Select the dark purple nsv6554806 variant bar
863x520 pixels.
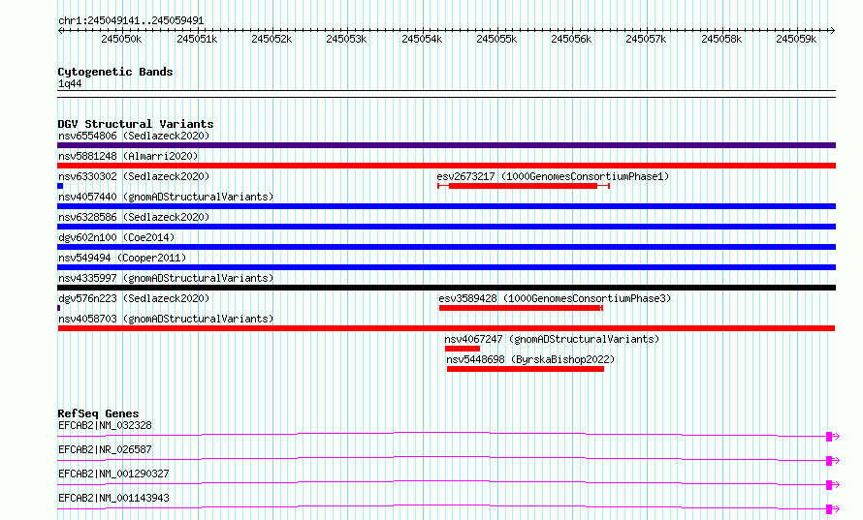[x=446, y=145]
